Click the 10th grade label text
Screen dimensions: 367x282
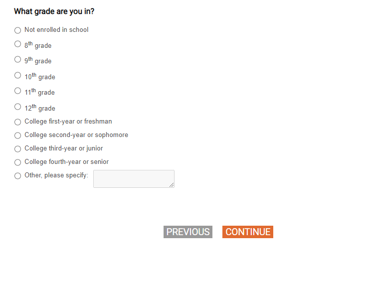tap(40, 77)
